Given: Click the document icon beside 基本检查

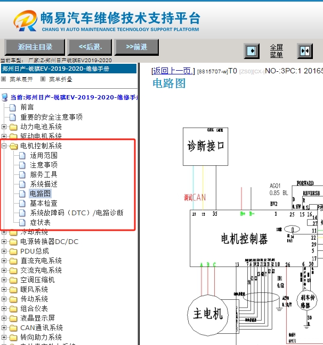Looking at the screenshot, I should (22, 203).
